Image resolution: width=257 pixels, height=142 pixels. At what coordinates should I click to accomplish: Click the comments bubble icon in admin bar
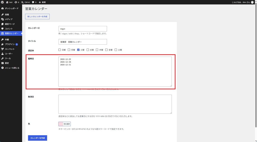[33, 2]
